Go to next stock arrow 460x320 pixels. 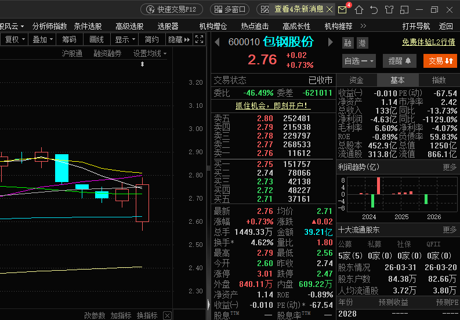tap(330, 42)
